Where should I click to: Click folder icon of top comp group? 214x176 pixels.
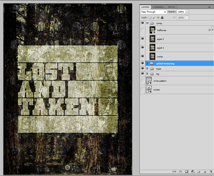(x=152, y=23)
